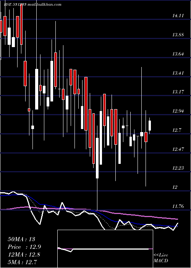The height and width of the screenshot is (268, 191).
Task: Click the 12MA : 12.8 readout
Action: [24, 255]
